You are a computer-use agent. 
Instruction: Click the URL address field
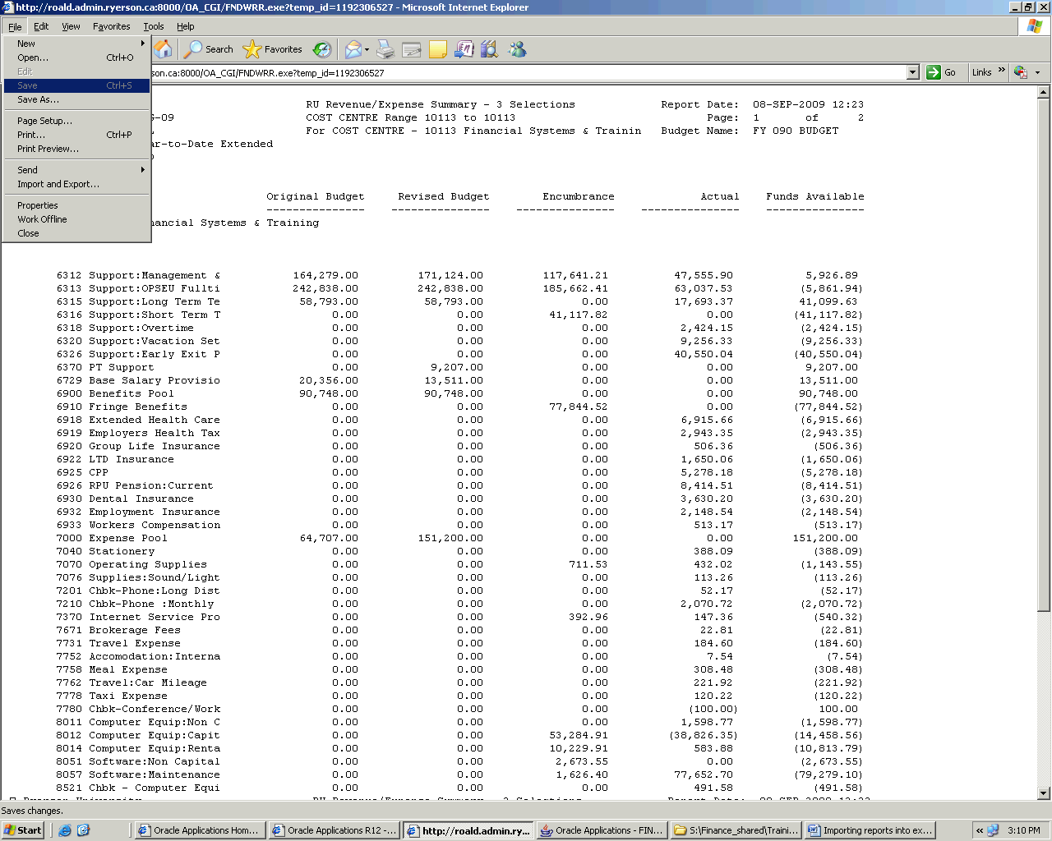pyautogui.click(x=526, y=72)
